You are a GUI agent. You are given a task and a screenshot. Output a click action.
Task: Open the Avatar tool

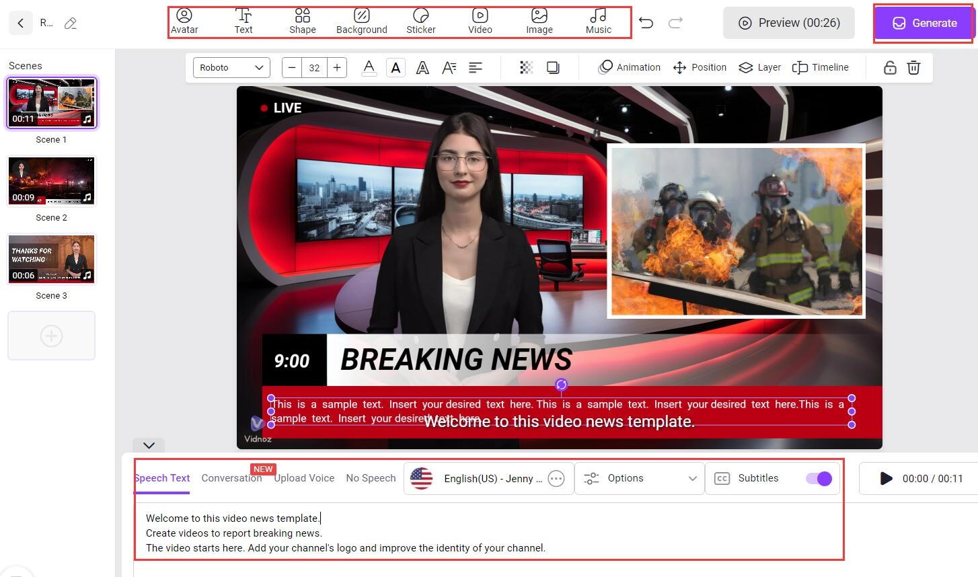coord(184,22)
